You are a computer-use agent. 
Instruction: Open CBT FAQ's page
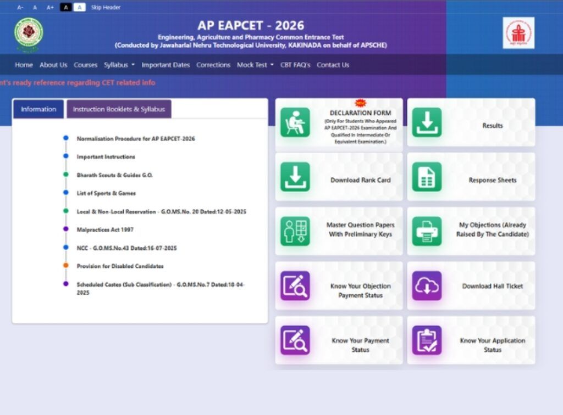tap(295, 65)
